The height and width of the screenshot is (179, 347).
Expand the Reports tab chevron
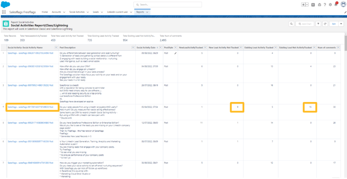tap(147, 12)
